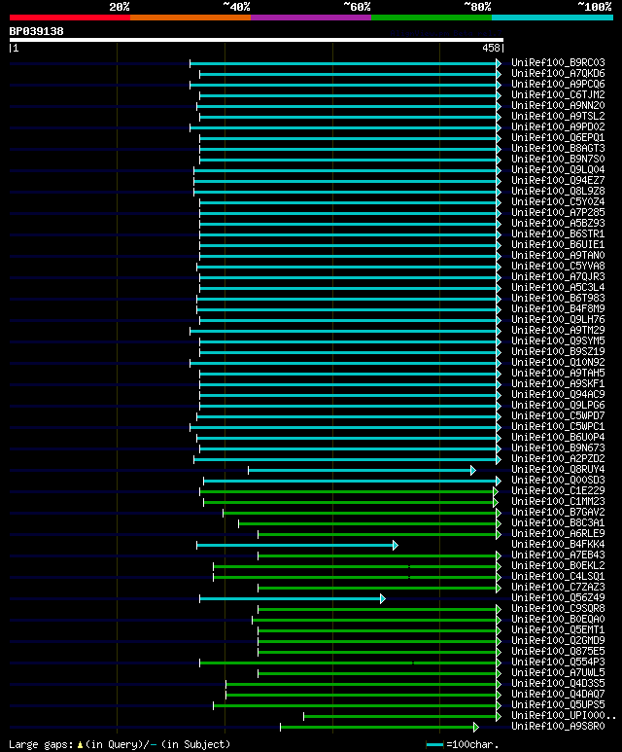622x752 pixels.
Task: Go to UniRef100_A2PZD2 hit
Action: tap(558, 458)
